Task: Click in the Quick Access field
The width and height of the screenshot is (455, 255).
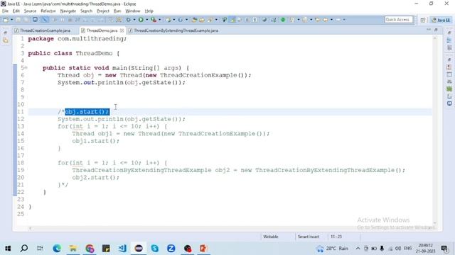Action: [x=399, y=20]
